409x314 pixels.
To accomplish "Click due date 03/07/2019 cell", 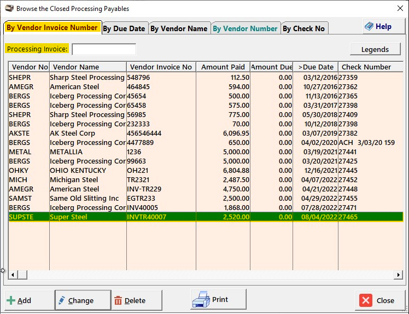I will (x=315, y=133).
